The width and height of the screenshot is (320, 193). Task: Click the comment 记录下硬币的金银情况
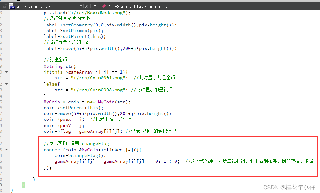pyautogui.click(x=151, y=131)
